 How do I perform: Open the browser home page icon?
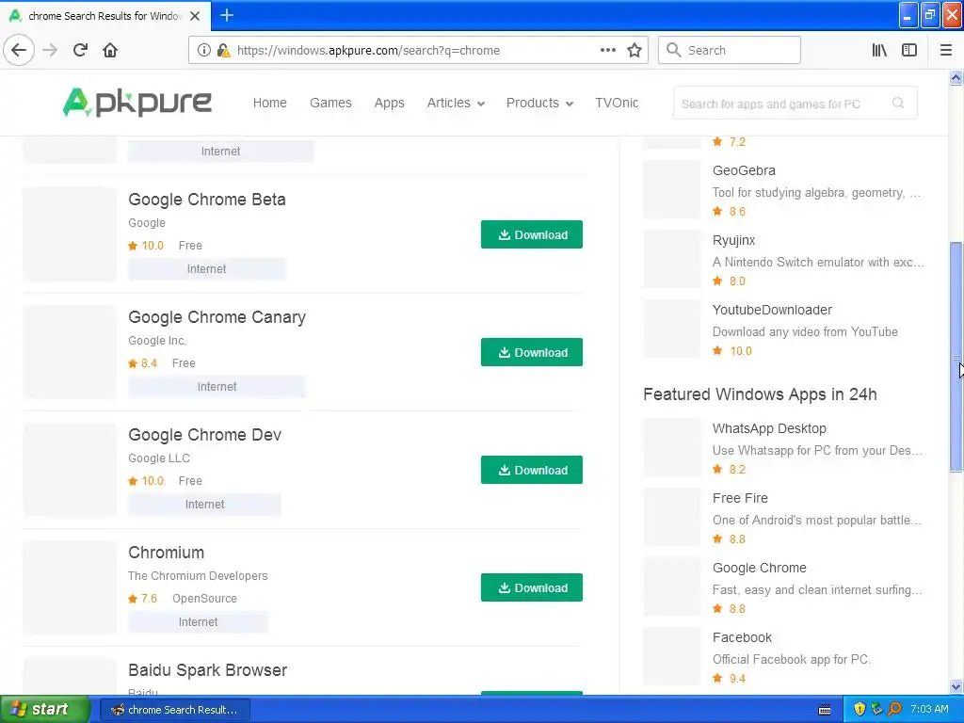[110, 50]
